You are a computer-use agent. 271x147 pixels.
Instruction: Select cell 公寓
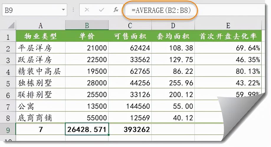tap(41, 106)
